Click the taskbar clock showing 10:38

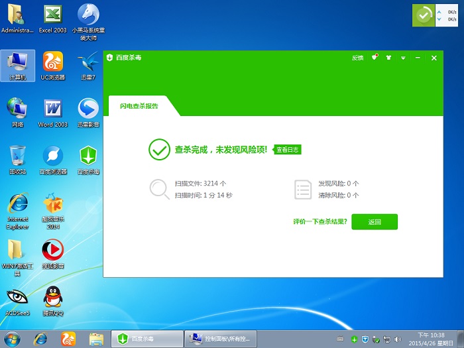[x=432, y=339]
